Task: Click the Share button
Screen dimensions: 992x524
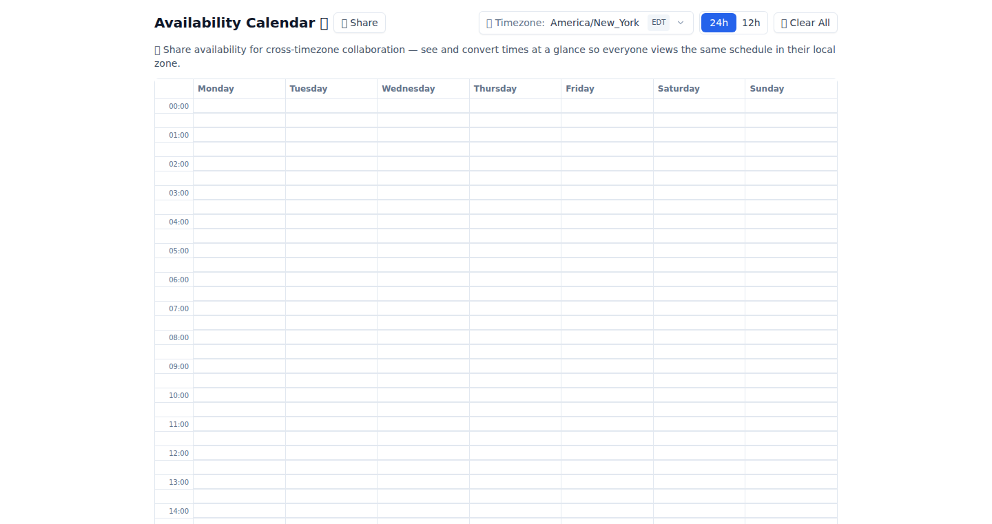Action: [360, 23]
